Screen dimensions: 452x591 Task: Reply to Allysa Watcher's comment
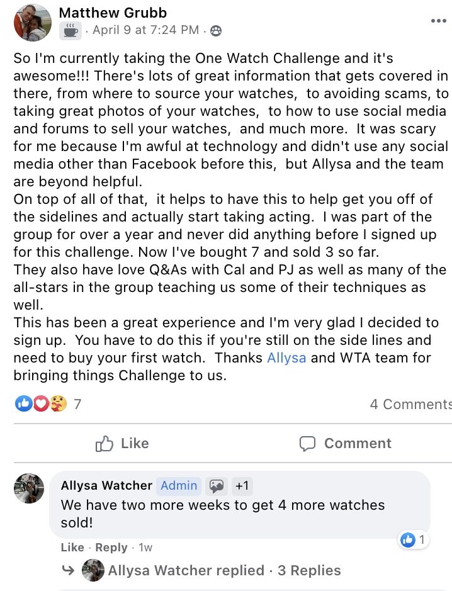click(111, 548)
